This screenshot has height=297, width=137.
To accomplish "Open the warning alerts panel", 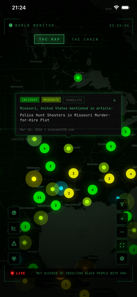I will pyautogui.click(x=14, y=243).
